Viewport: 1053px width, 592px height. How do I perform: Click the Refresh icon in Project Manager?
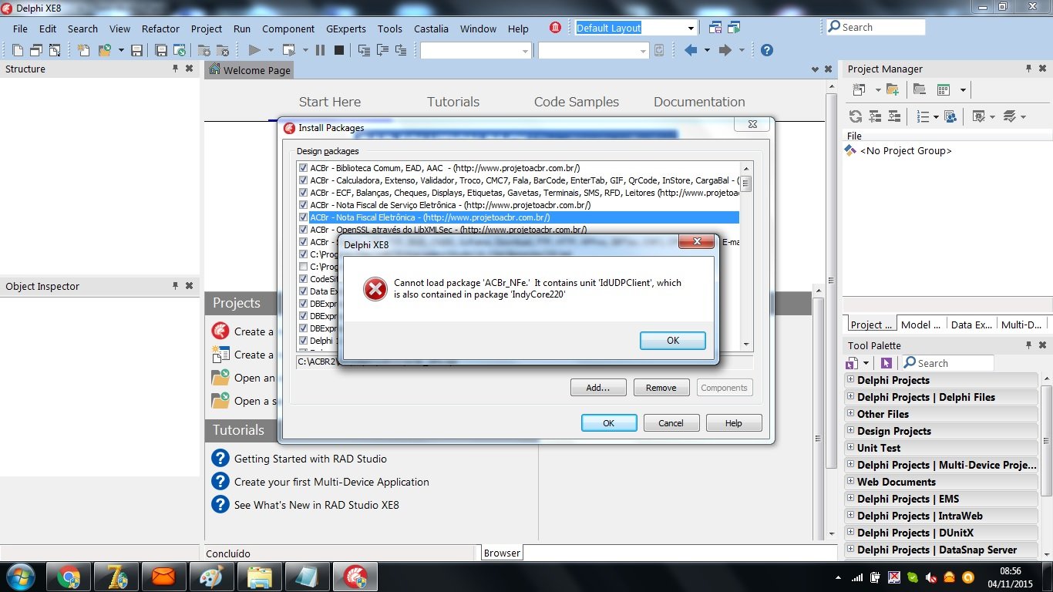[x=856, y=116]
